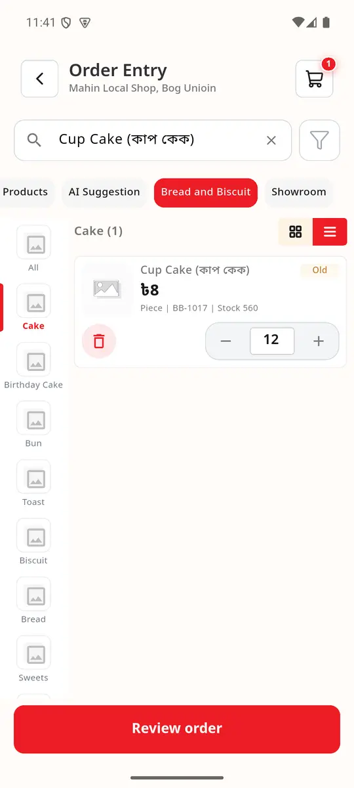Screen dimensions: 354x788
Task: Select the Bread and Biscuit tab
Action: click(x=206, y=192)
